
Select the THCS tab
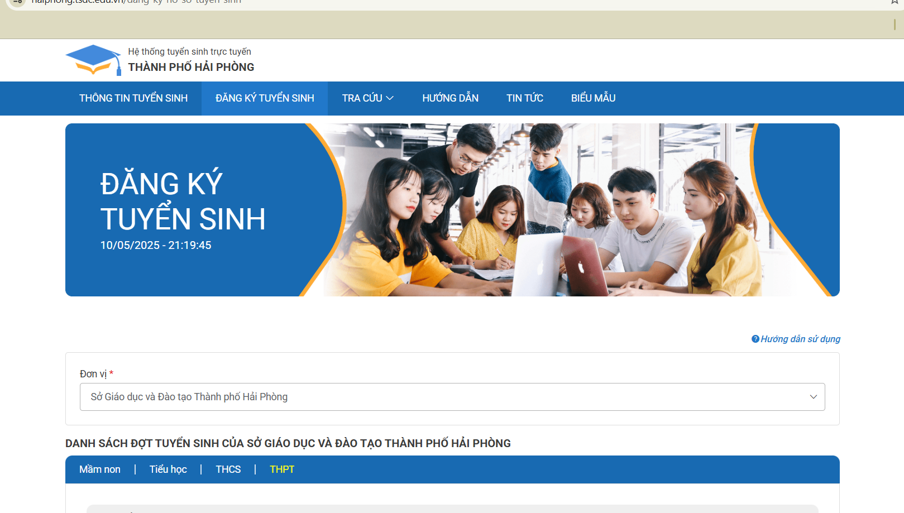[228, 469]
